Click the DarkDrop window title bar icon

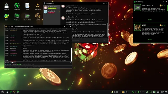pyautogui.click(x=135, y=2)
